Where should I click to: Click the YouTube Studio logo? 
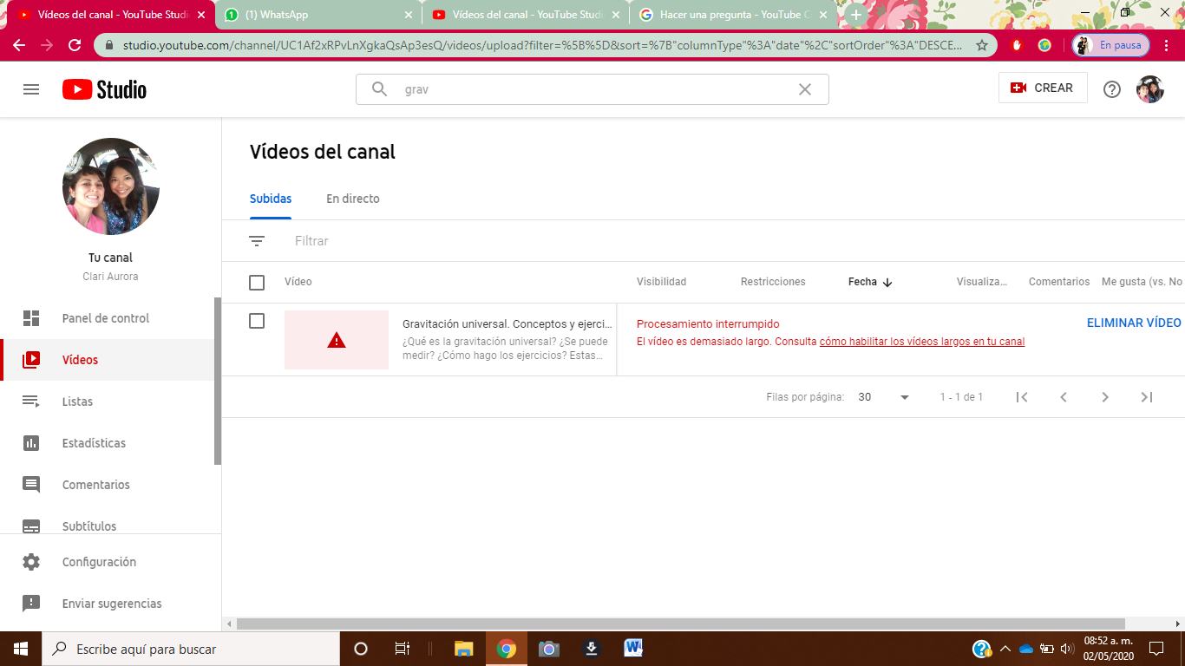[x=104, y=89]
